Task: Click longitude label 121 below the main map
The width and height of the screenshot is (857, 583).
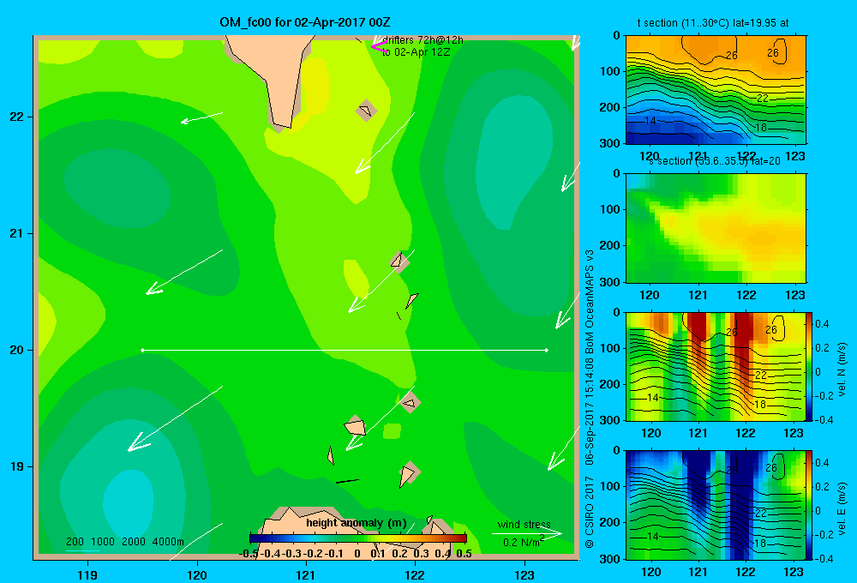Action: [x=306, y=574]
